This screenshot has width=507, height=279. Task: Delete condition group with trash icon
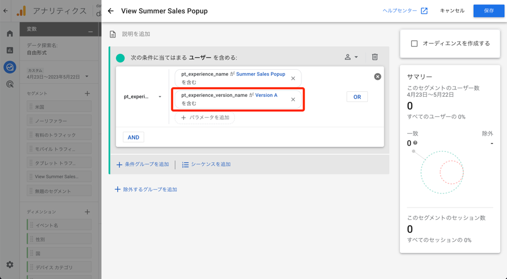pos(375,57)
